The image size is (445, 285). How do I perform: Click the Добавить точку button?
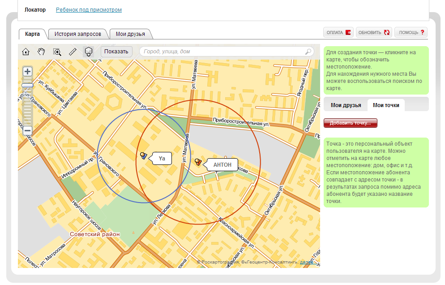[x=351, y=123]
